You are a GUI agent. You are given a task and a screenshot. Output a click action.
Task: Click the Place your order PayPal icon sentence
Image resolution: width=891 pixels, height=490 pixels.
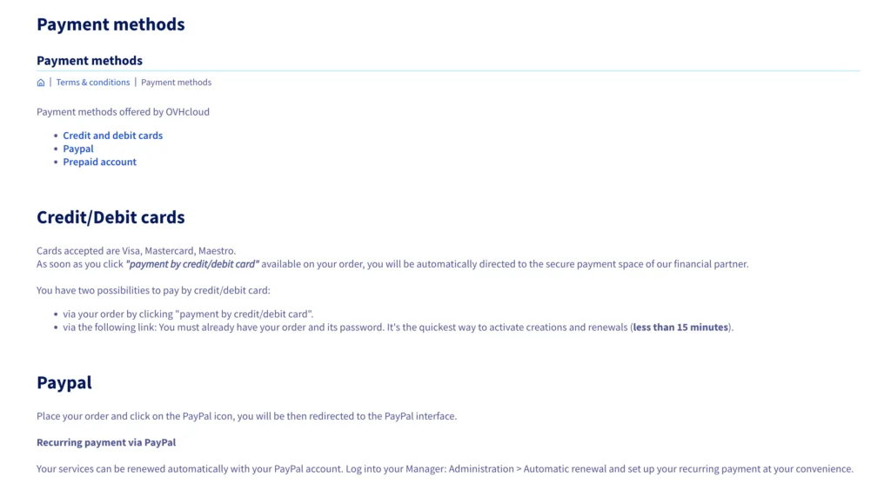pyautogui.click(x=246, y=416)
